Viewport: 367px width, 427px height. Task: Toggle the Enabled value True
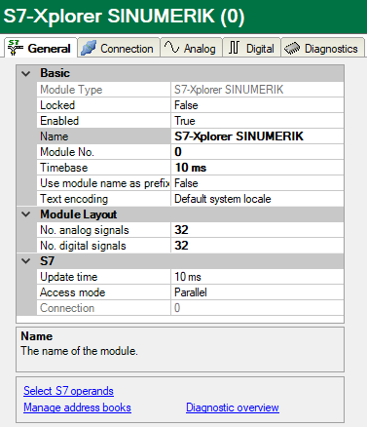pyautogui.click(x=257, y=121)
